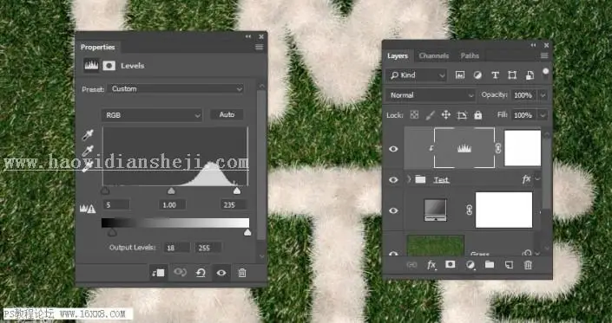
Task: Expand the Text group folder
Action: [x=409, y=179]
